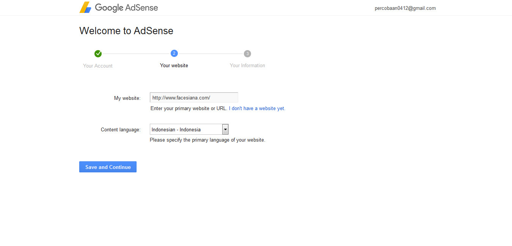512x246 pixels.
Task: Click the Google AdSense wordmark text
Action: point(126,8)
